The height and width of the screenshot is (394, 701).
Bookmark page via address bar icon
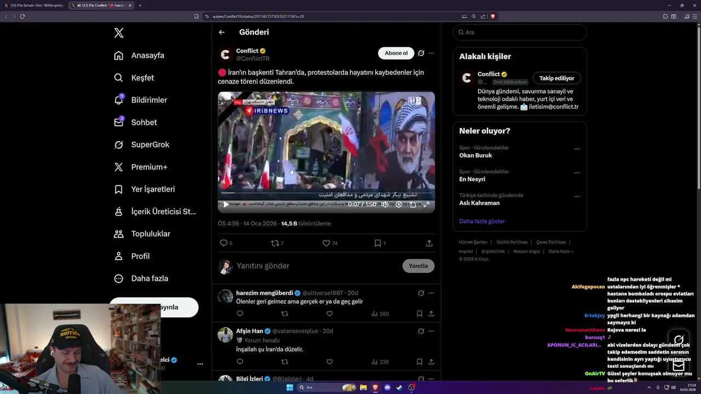coord(197,16)
